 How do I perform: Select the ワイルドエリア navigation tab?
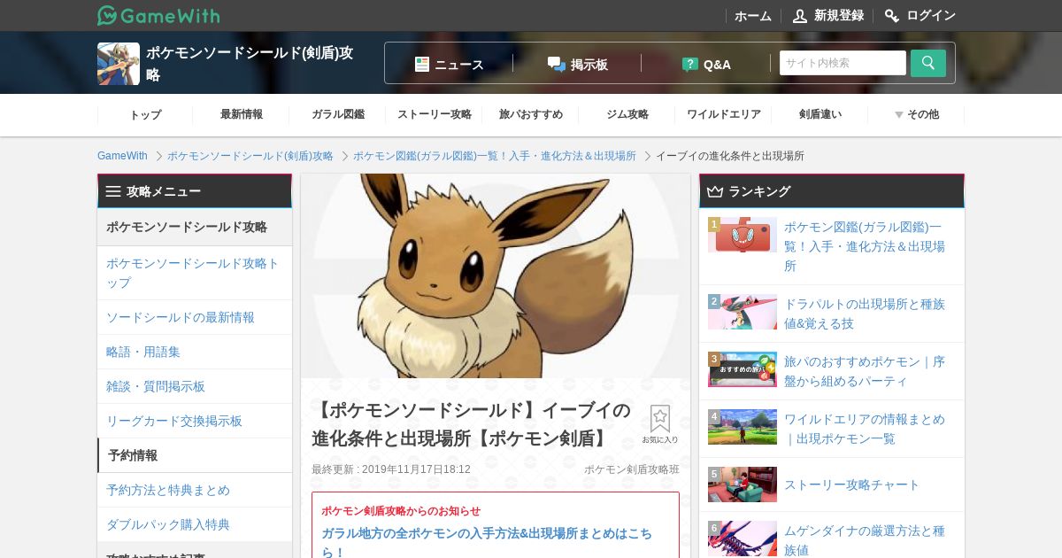tap(724, 114)
